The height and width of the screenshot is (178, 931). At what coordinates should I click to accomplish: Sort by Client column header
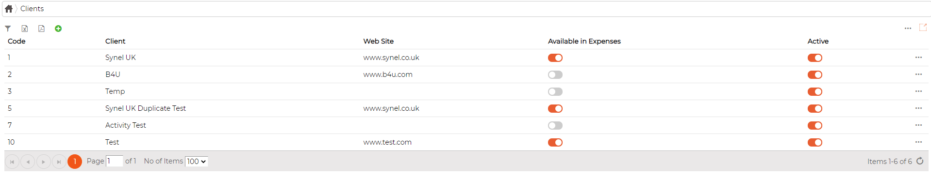pyautogui.click(x=115, y=41)
